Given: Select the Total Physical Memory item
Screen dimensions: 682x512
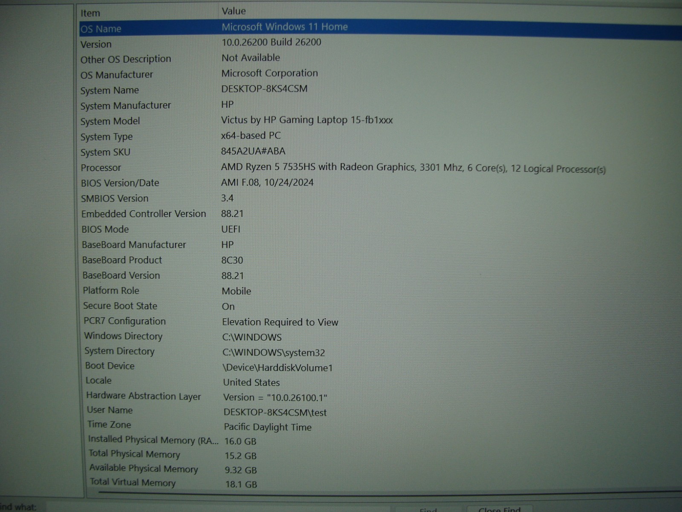Looking at the screenshot, I should click(x=134, y=454).
